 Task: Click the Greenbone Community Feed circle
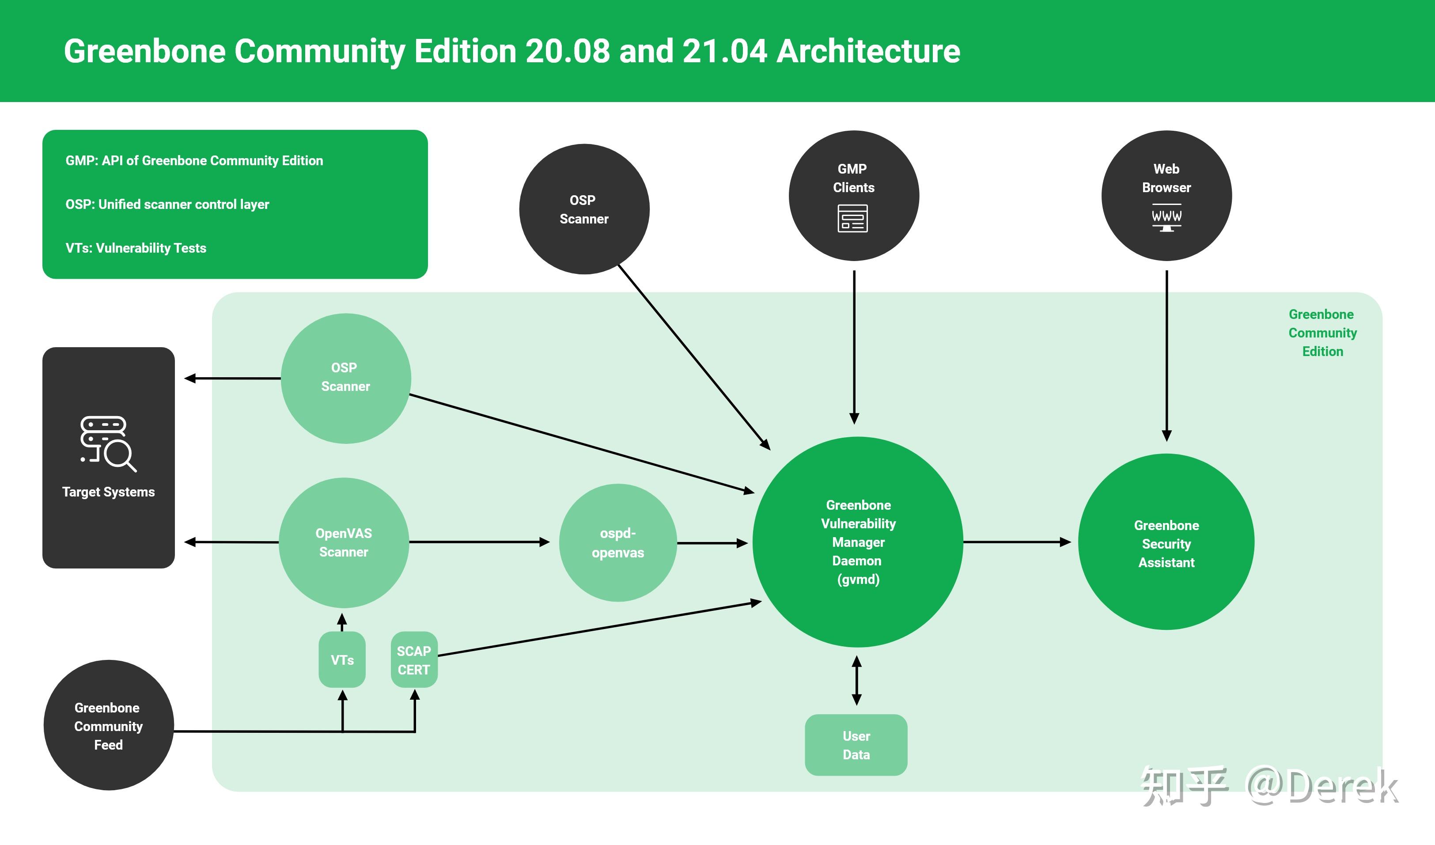(x=108, y=725)
